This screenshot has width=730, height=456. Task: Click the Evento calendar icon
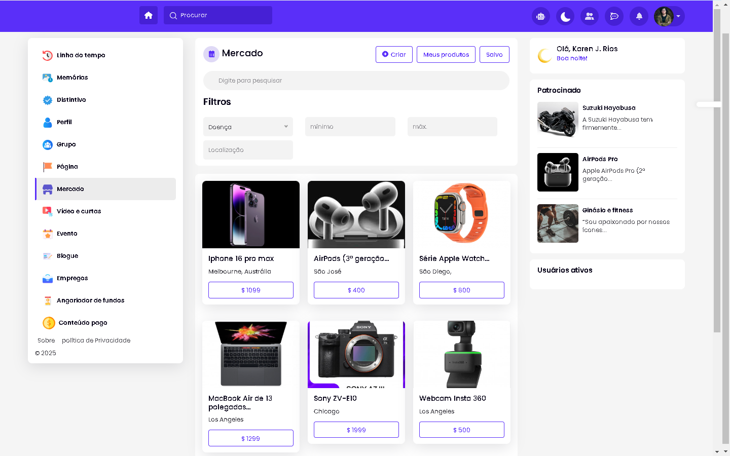point(48,234)
